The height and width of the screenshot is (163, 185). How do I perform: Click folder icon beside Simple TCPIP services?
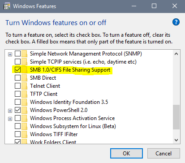[x=25, y=62]
